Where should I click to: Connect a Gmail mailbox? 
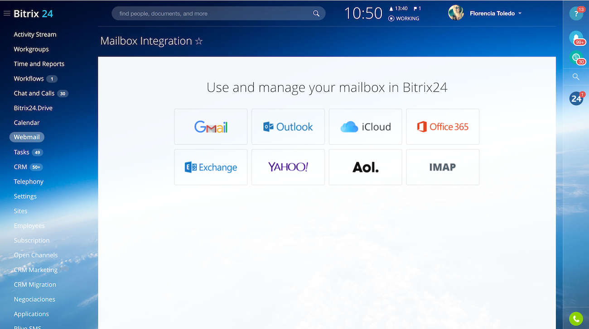[211, 127]
